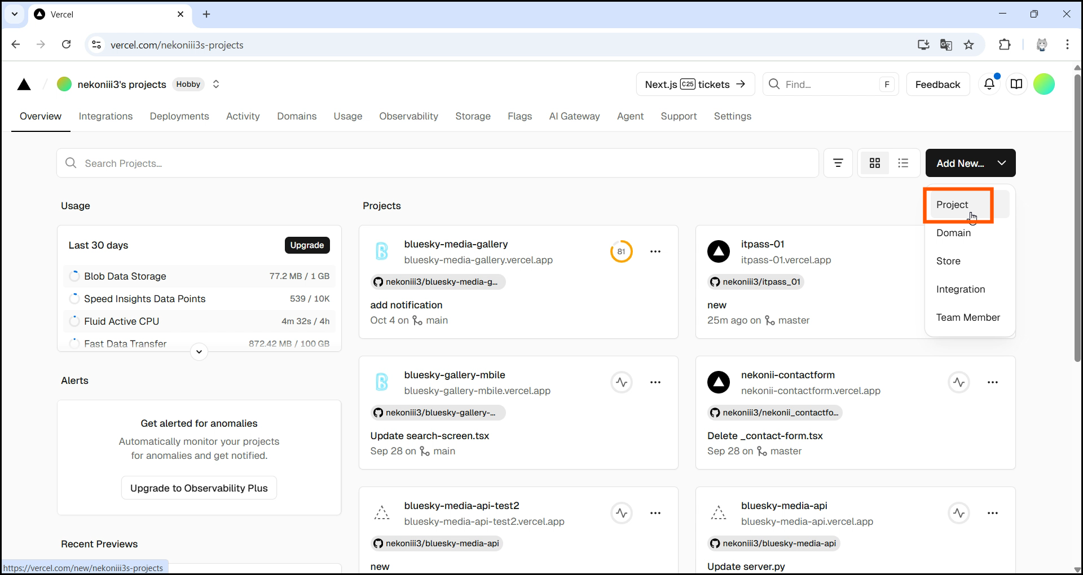Viewport: 1083px width, 575px height.
Task: Open the nekoniii3/itpass_01 GitHub repo link
Action: 756,282
